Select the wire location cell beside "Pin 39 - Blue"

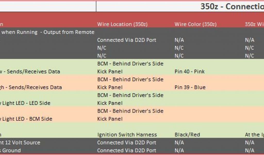130,83
